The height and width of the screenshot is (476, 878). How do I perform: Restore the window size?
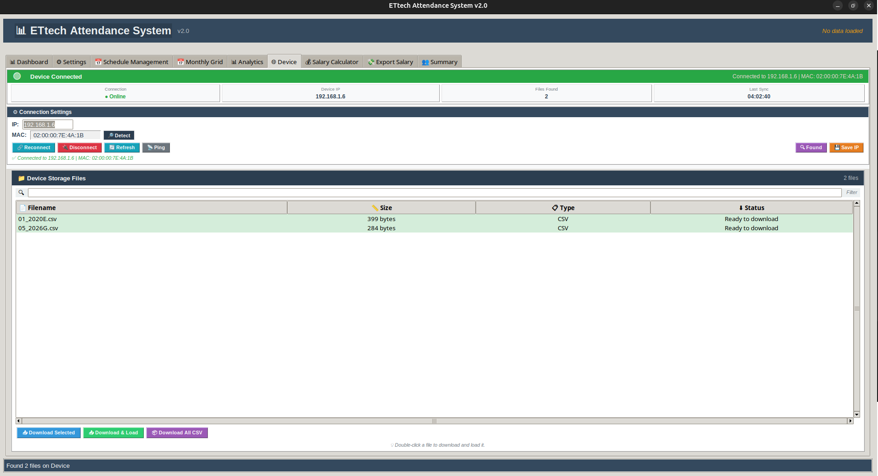click(853, 5)
